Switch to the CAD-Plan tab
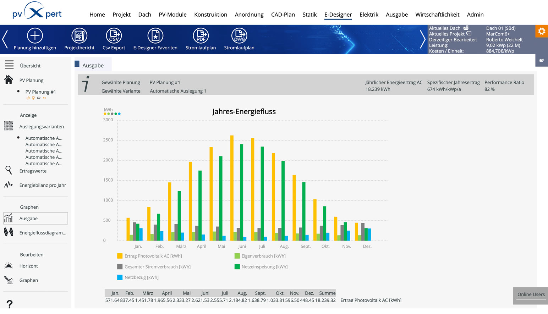The height and width of the screenshot is (314, 548). pyautogui.click(x=283, y=15)
